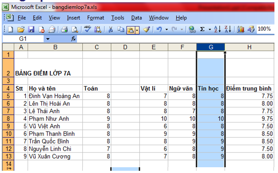Viewport: 278px width, 173px height.
Task: Select the Format Painter brush icon
Action: point(147,29)
